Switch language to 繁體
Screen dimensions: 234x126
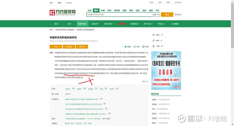[60, 3]
